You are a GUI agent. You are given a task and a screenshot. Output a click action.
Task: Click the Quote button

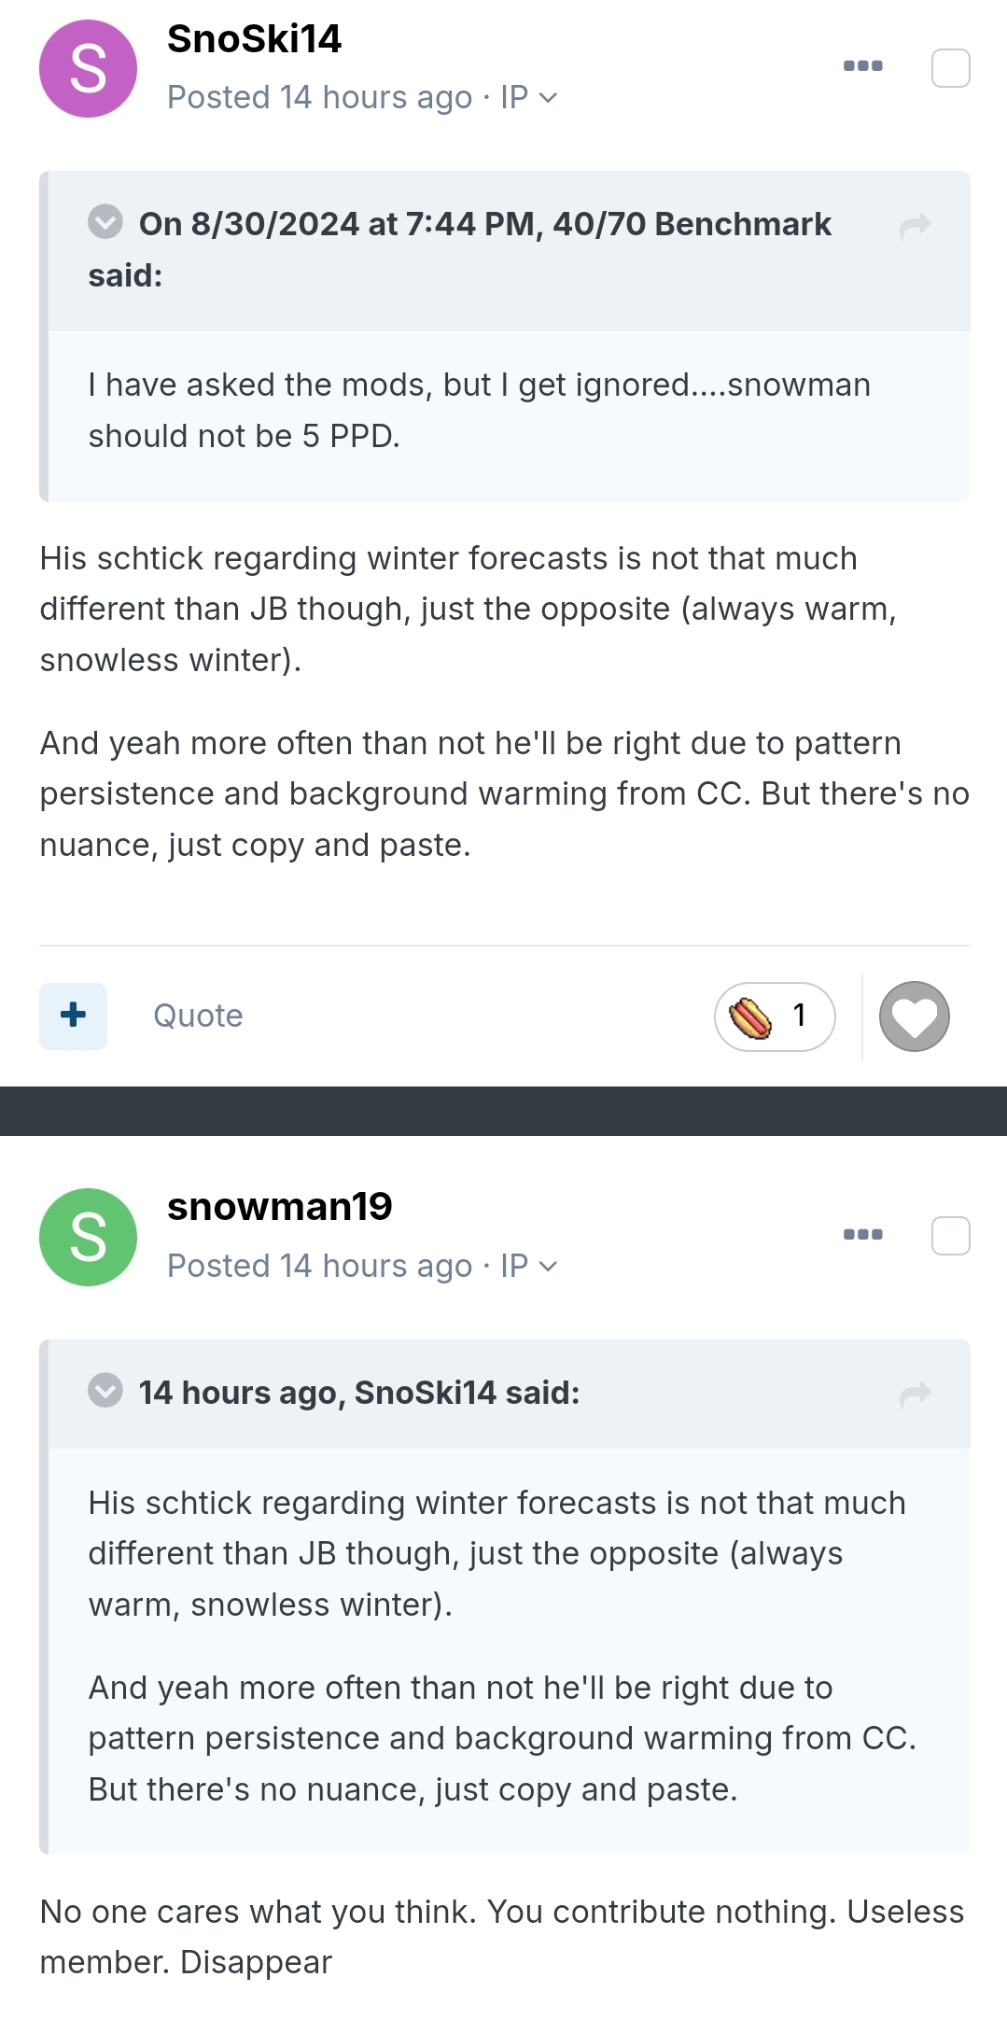tap(198, 1016)
